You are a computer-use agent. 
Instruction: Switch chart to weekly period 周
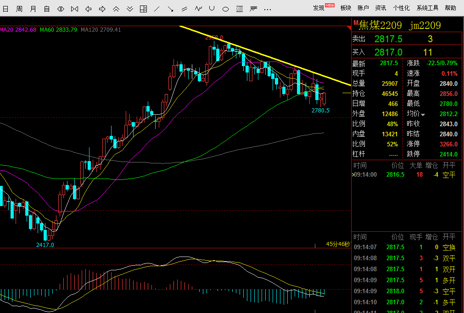coord(19,9)
